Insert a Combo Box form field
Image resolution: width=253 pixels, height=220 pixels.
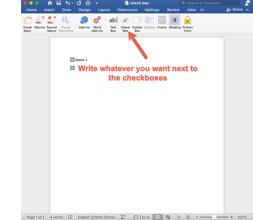click(137, 24)
